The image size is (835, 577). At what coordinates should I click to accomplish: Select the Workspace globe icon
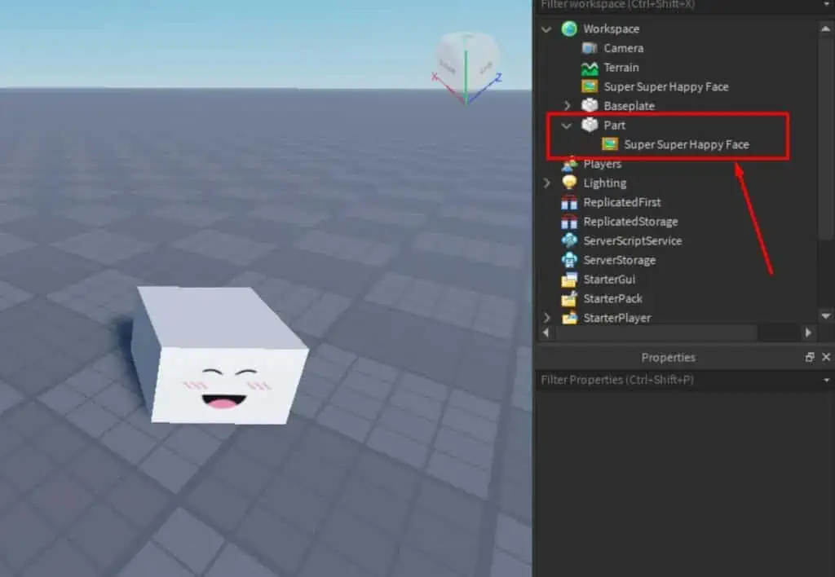pos(569,29)
